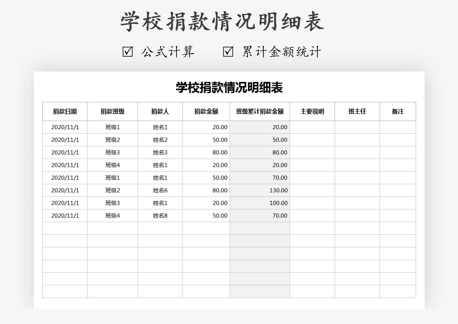Image resolution: width=458 pixels, height=324 pixels.
Task: Select the 130.00 cumulative amount cell
Action: pos(280,190)
